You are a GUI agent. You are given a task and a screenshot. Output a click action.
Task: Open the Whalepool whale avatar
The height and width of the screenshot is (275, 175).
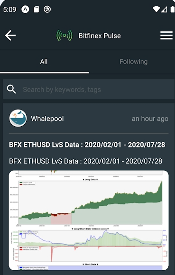(x=18, y=118)
